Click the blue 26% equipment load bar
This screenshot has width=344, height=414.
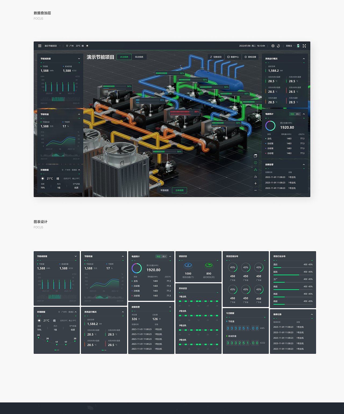[150, 100]
